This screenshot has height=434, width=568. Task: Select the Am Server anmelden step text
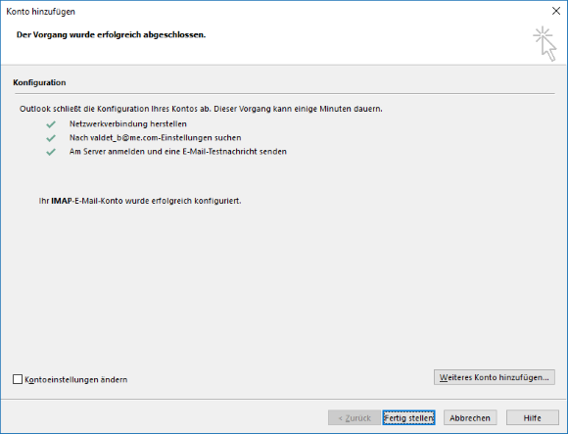coord(178,152)
